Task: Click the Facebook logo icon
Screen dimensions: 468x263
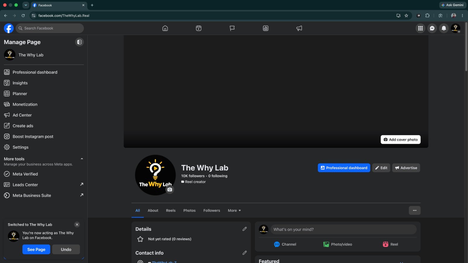Action: pyautogui.click(x=9, y=28)
